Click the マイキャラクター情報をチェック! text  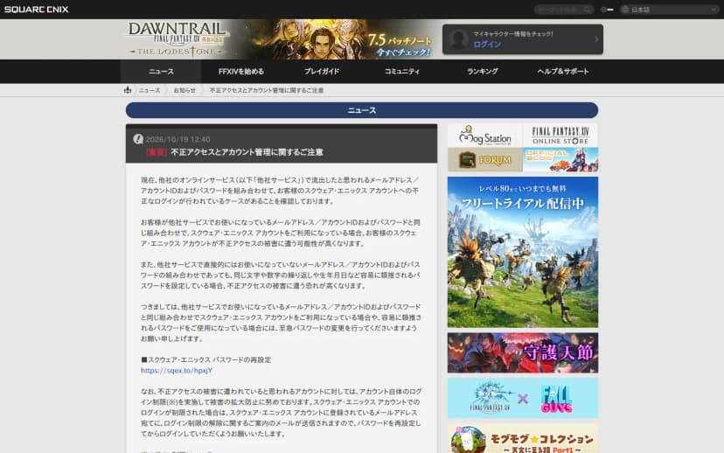pyautogui.click(x=513, y=34)
